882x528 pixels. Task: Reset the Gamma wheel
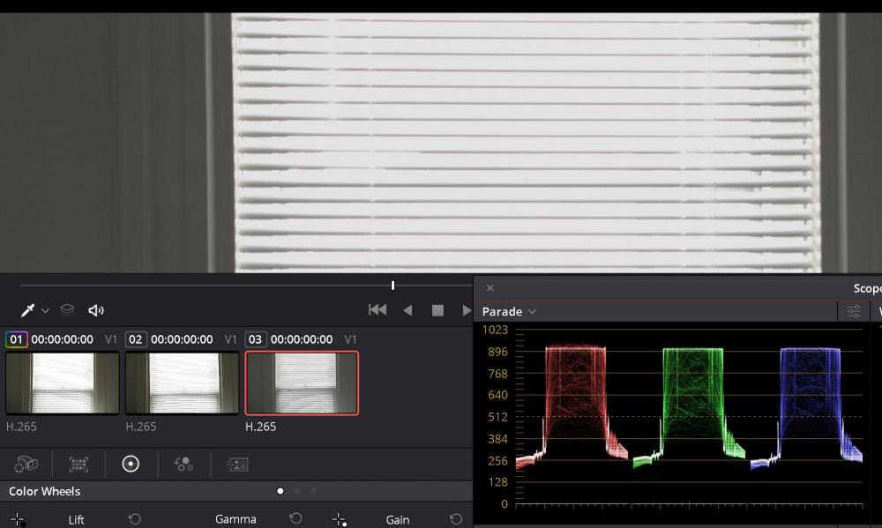(x=295, y=518)
